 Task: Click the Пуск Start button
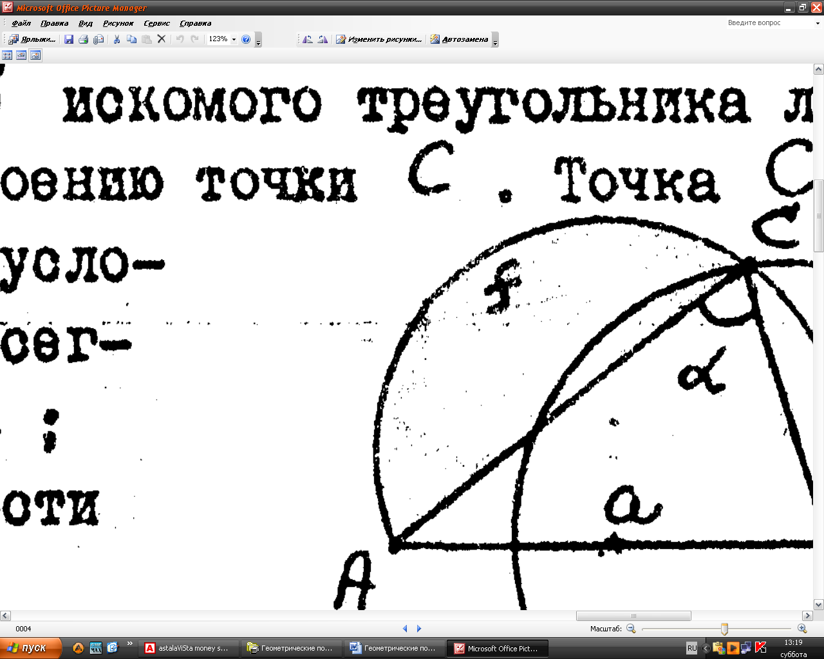click(x=31, y=648)
